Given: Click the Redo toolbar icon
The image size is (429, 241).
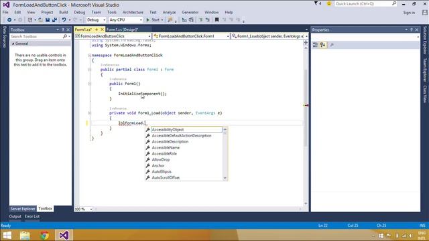Looking at the screenshot, I should (76, 20).
